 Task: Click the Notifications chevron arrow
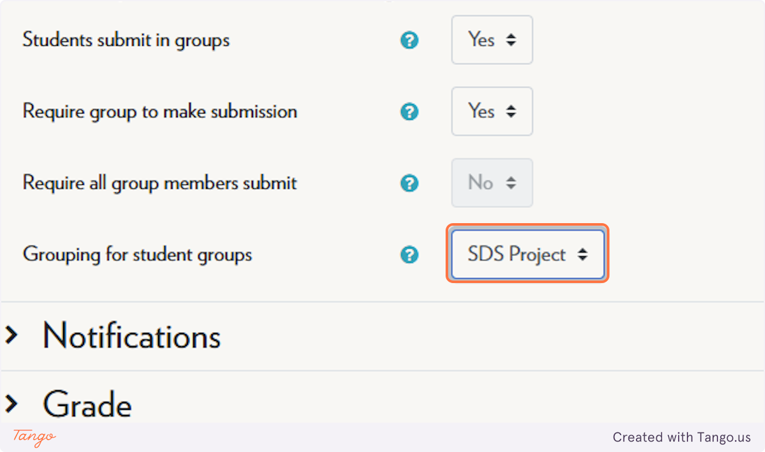[x=11, y=335]
